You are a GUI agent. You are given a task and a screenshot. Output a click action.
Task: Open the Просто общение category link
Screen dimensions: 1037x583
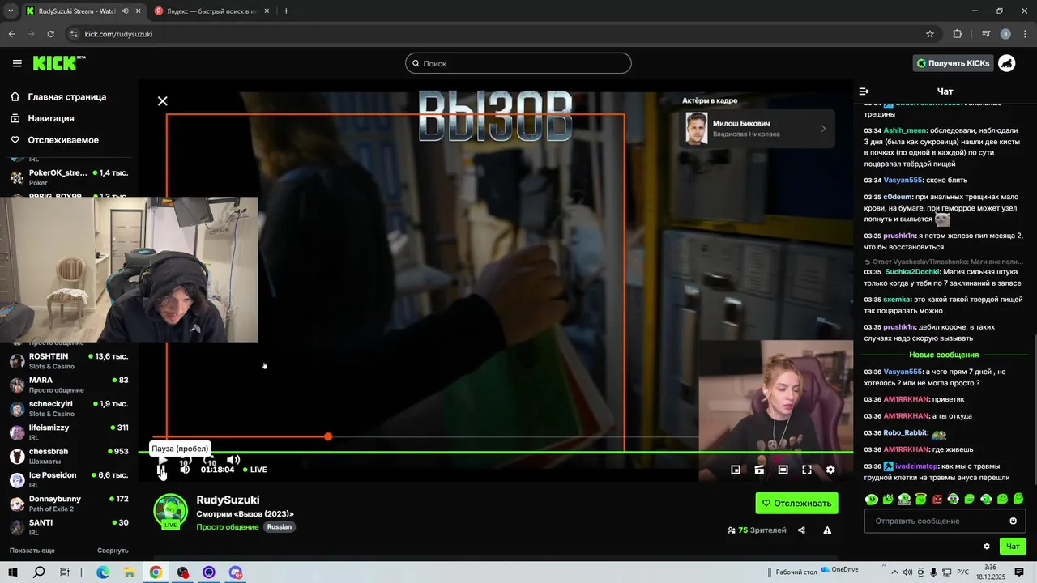tap(228, 526)
